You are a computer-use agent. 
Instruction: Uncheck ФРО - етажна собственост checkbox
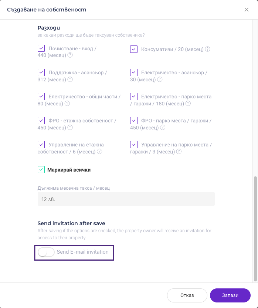point(41,121)
